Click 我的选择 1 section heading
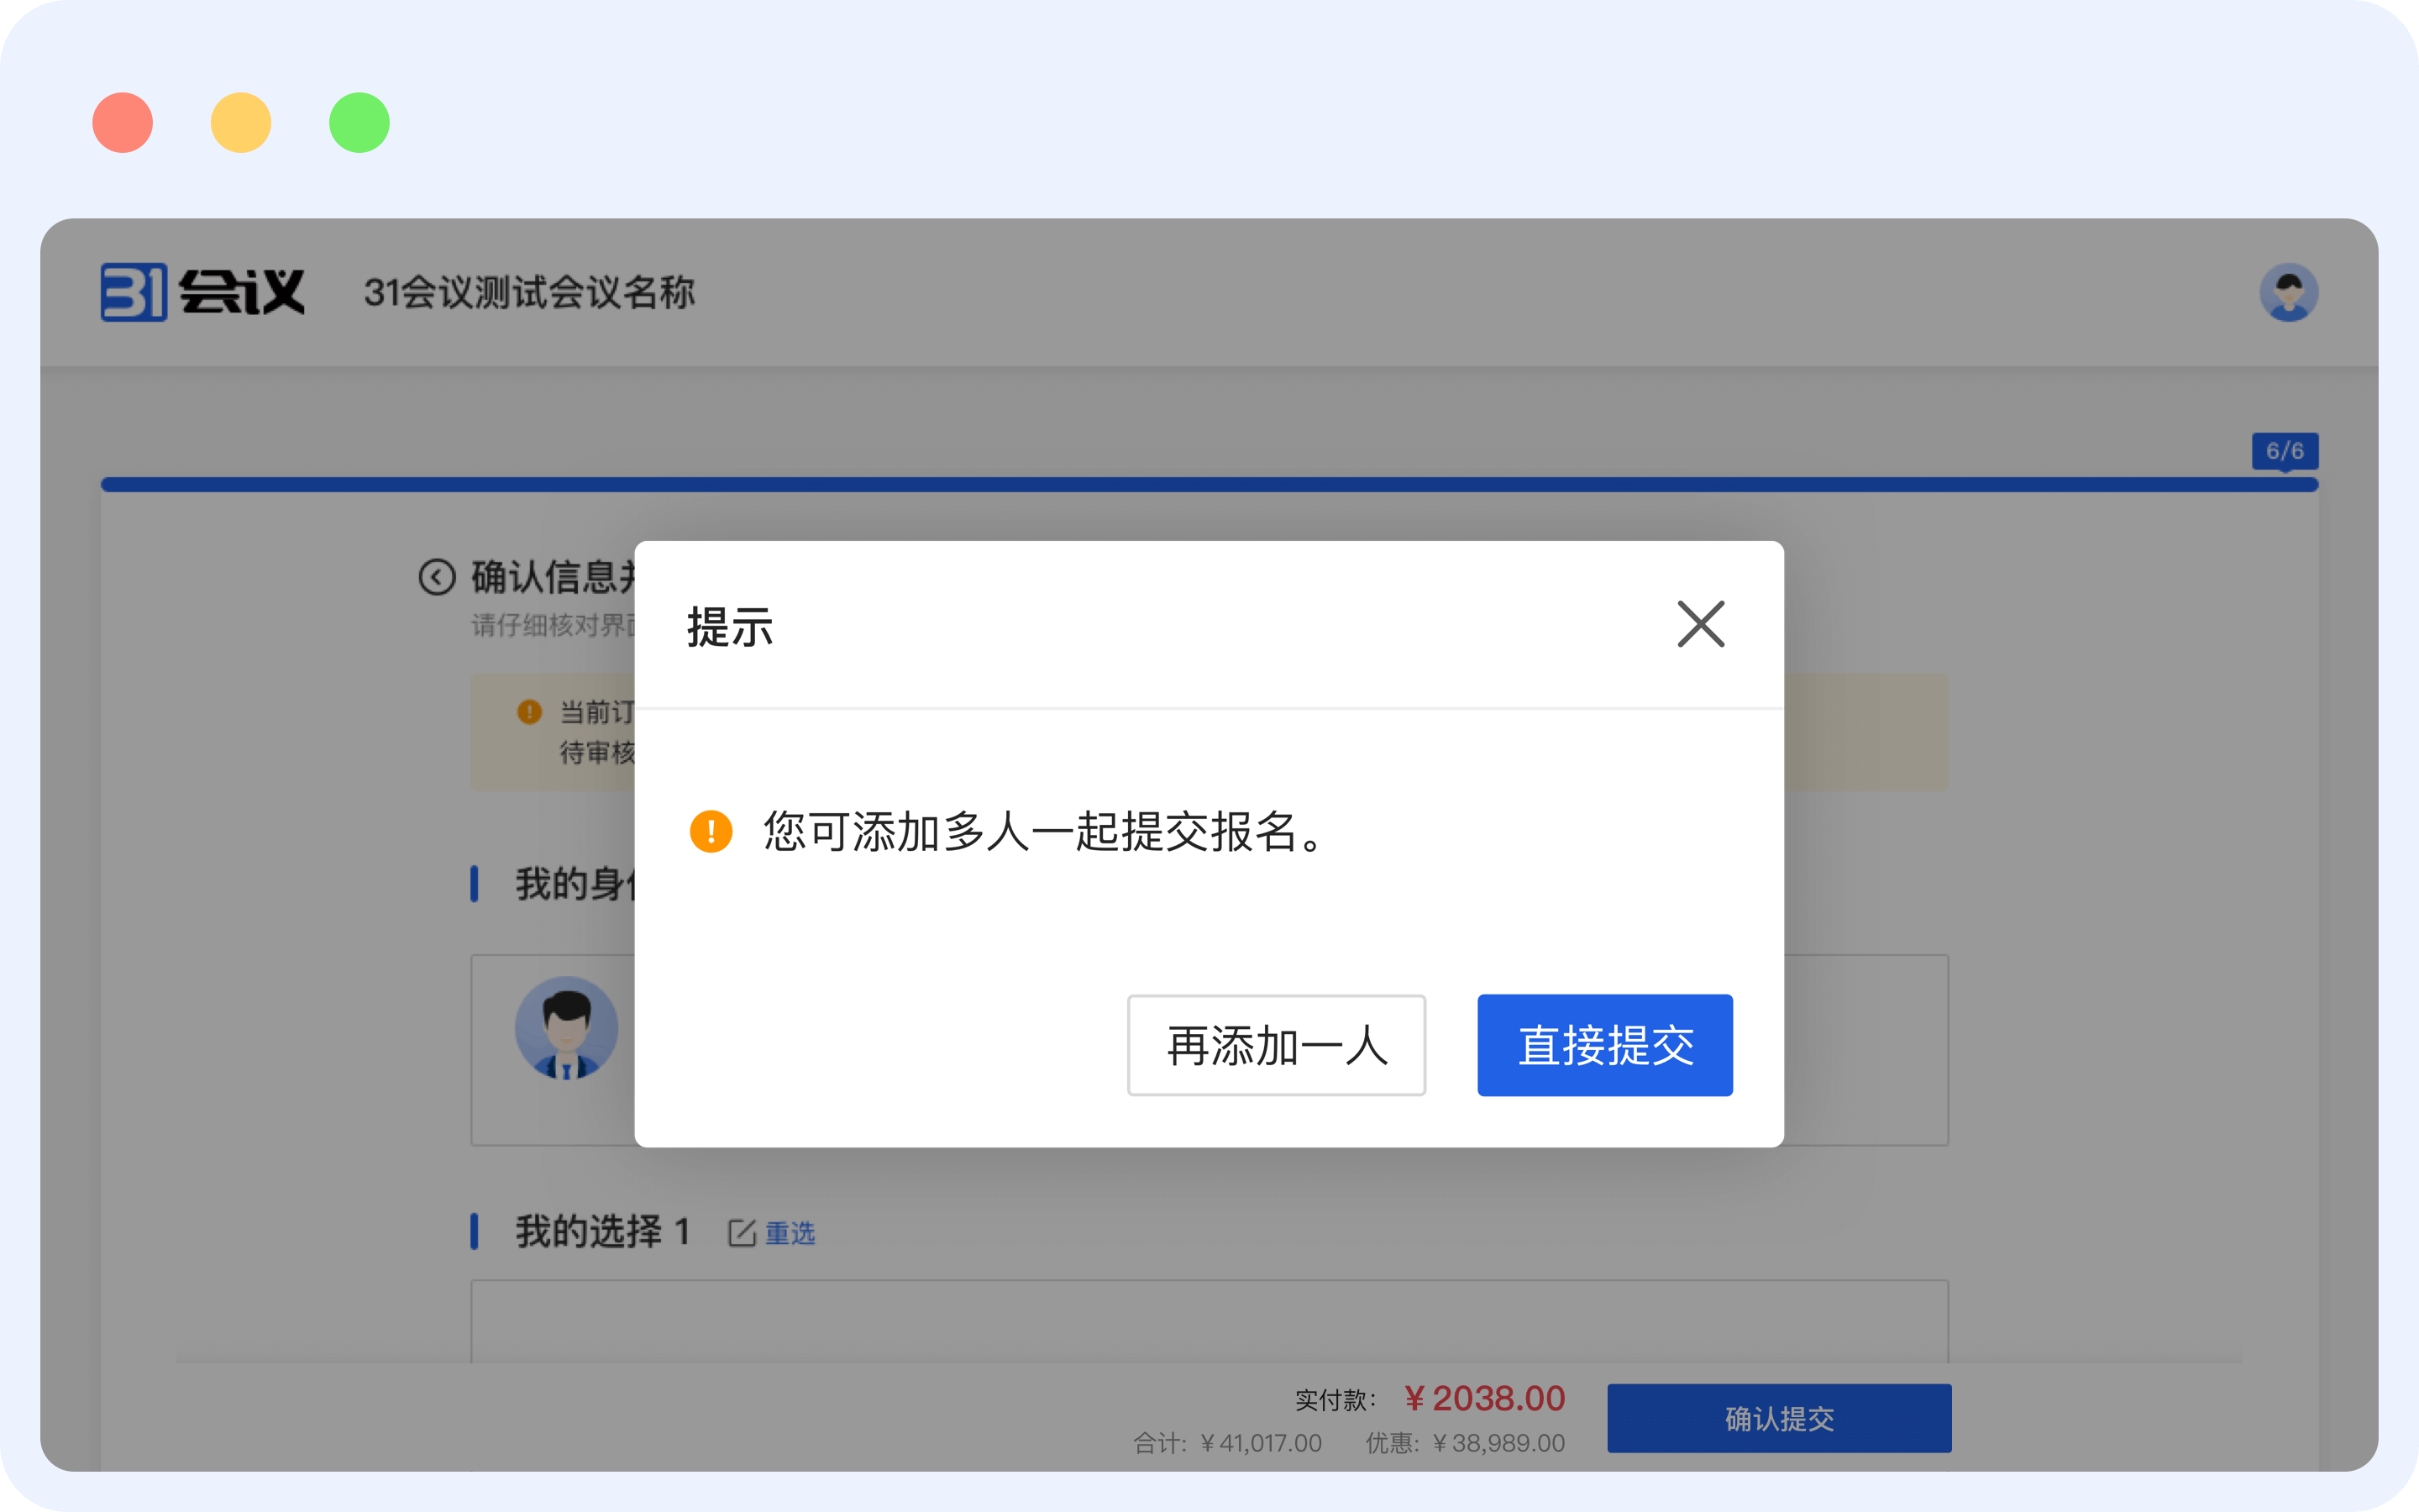2419x1512 pixels. (603, 1231)
